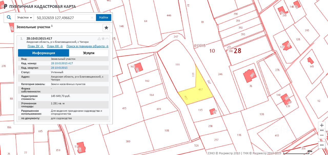Star the parcel 28:10:013015:417 result

(103, 39)
